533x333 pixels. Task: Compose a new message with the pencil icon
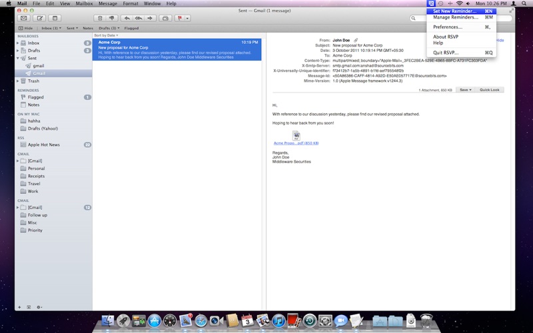39,19
